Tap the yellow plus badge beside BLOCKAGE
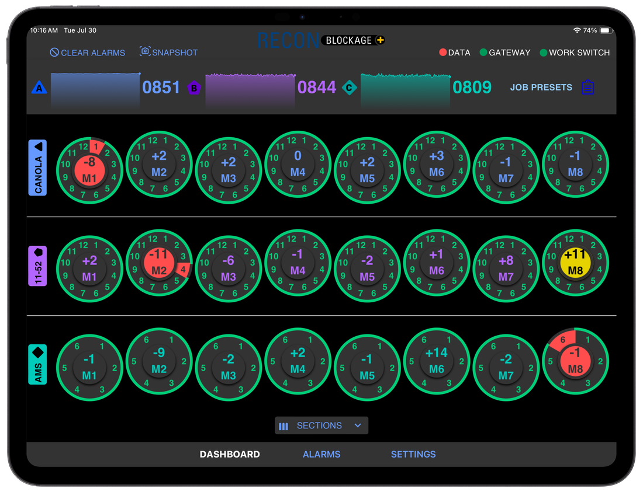This screenshot has height=492, width=643. point(380,40)
